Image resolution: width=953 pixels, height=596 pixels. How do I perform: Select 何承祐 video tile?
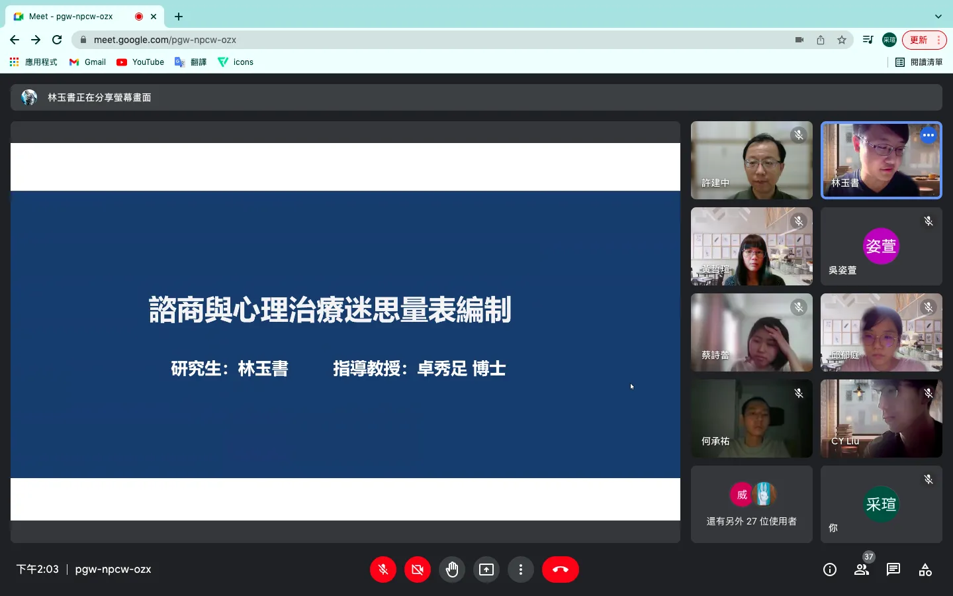coord(752,419)
